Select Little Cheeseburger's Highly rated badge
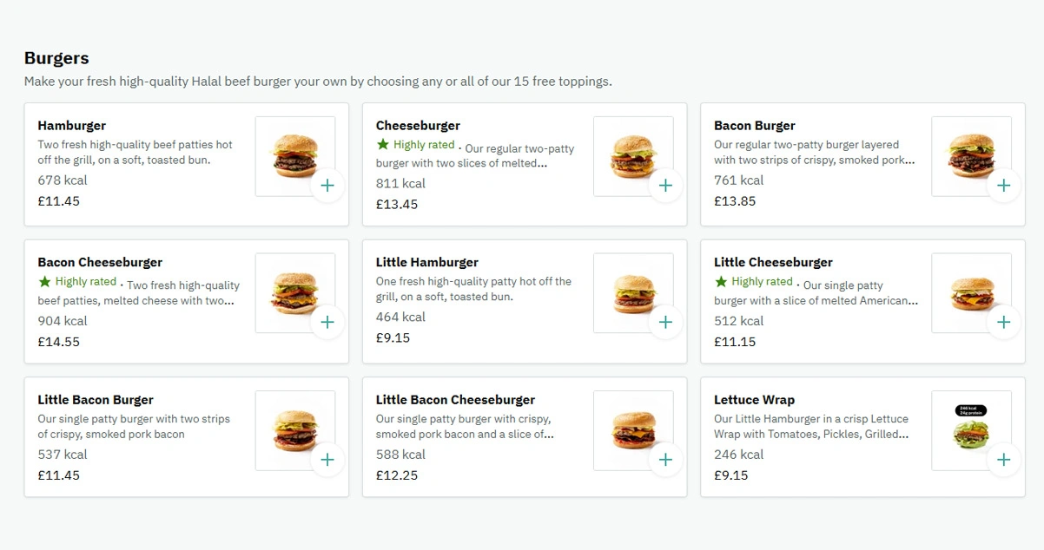 (x=754, y=282)
